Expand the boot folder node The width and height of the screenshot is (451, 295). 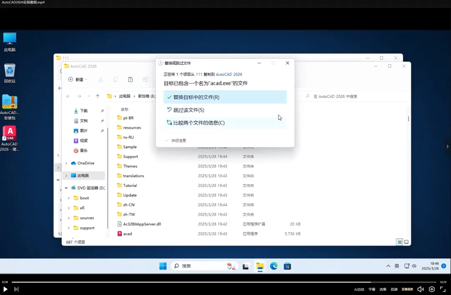[x=69, y=198]
